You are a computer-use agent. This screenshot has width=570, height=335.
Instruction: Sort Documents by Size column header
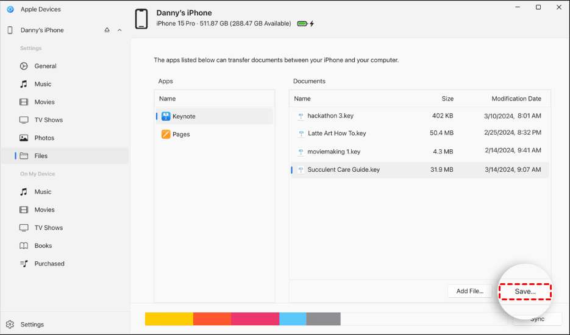447,99
